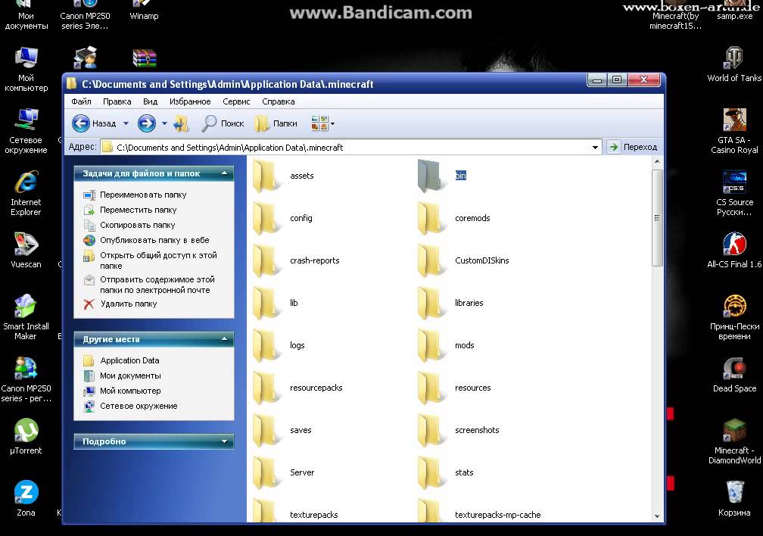Expand the Подробно panel
The width and height of the screenshot is (763, 536).
[x=224, y=441]
